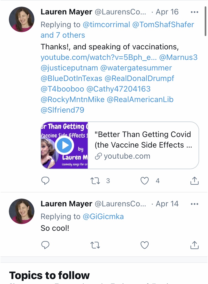Viewport: 208px width, 284px height.
Task: Retweet the Apr 16 tweet with 3 retweets
Action: click(x=95, y=181)
